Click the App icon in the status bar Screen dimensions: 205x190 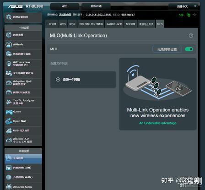tap(181, 15)
